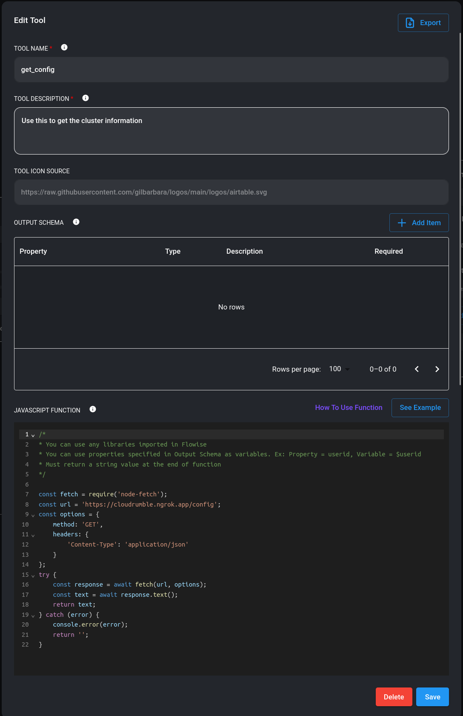Collapse the headers block at line 11

coord(33,535)
